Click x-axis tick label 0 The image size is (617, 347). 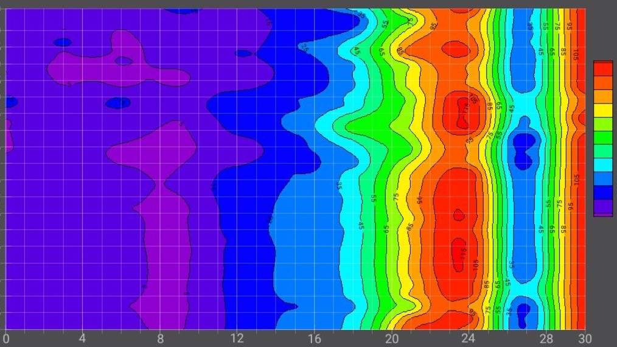coord(6,338)
